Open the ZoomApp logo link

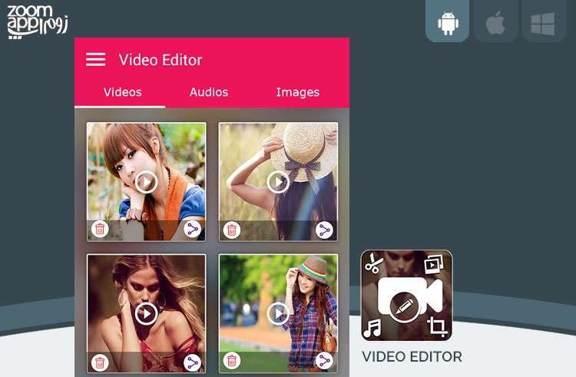(38, 22)
